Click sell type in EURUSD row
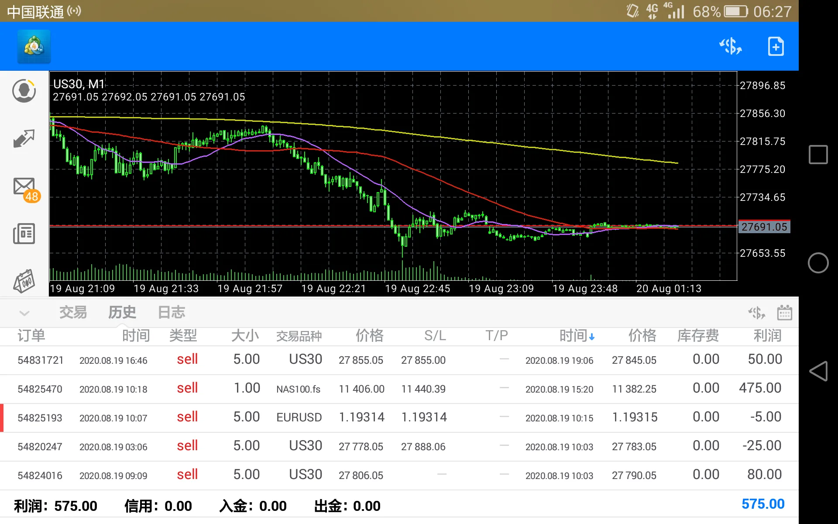838x524 pixels. [187, 417]
